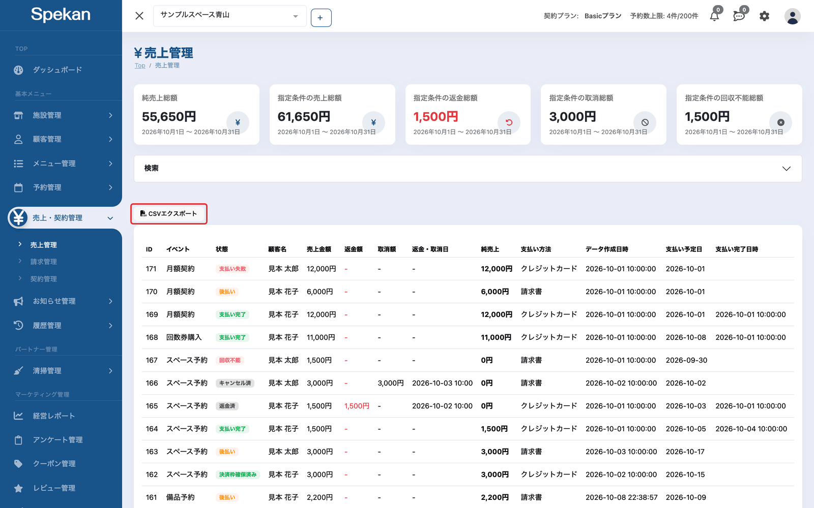The width and height of the screenshot is (814, 508).
Task: Expand 履歴管理 menu
Action: 61,326
